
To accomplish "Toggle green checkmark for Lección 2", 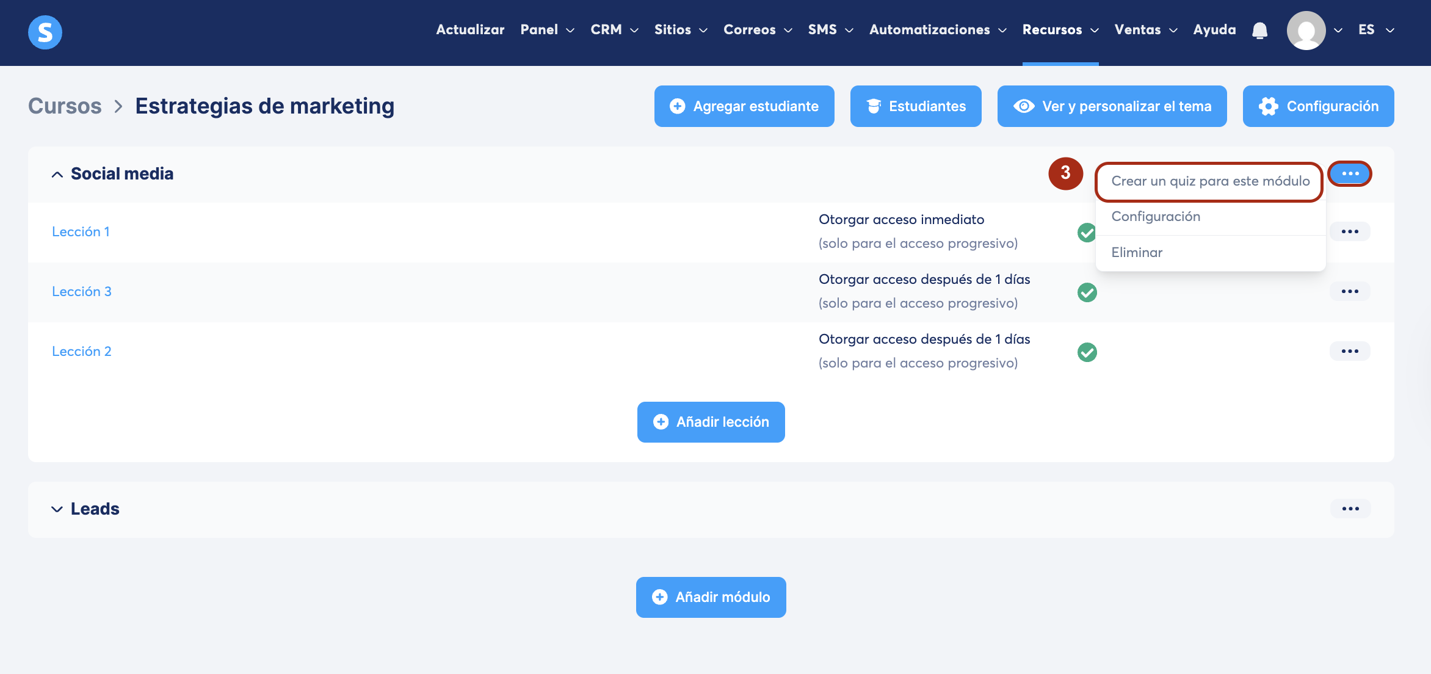I will (1087, 353).
